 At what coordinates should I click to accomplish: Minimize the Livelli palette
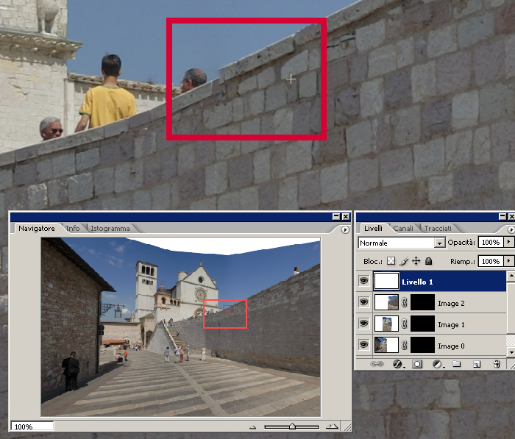(502, 217)
